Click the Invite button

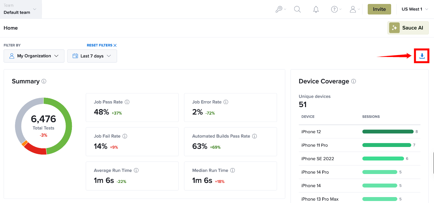coord(379,9)
